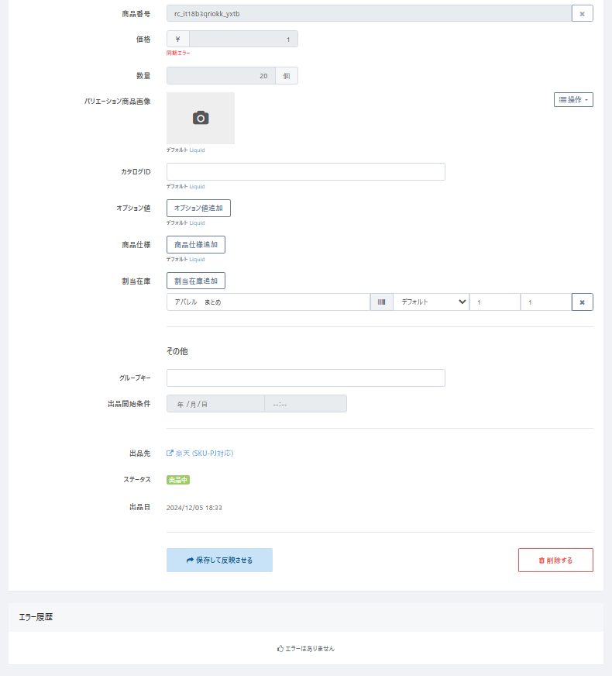Click into the グループキー text field
This screenshot has width=612, height=676.
305,378
